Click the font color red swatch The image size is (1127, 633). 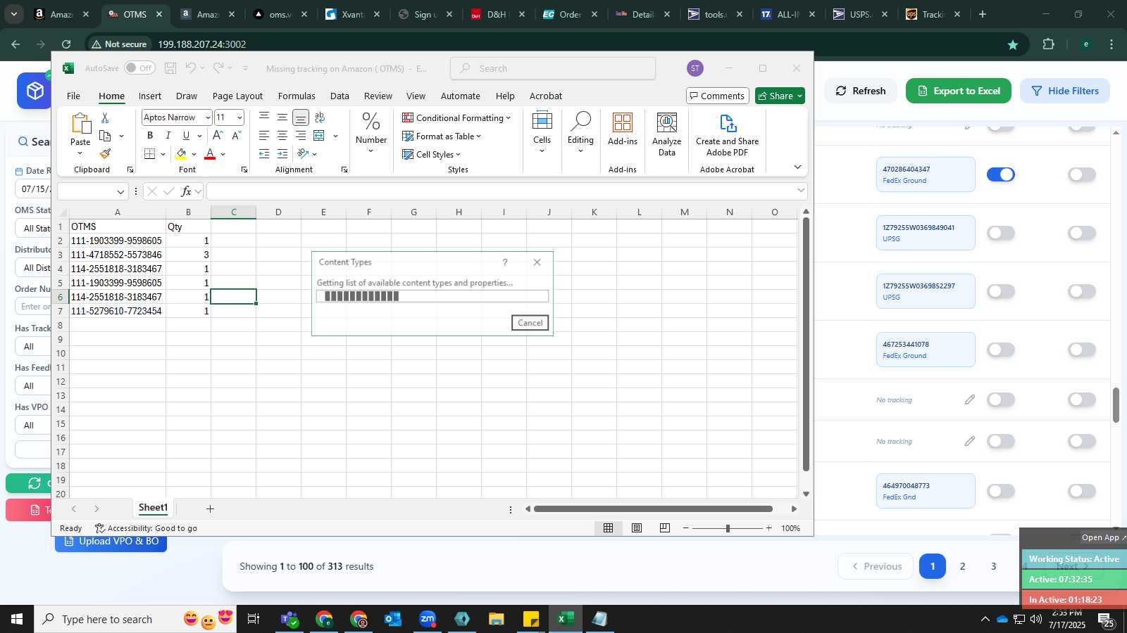(210, 154)
